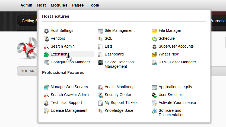Click the Dashboard icon
The image size is (226, 127).
(100, 54)
